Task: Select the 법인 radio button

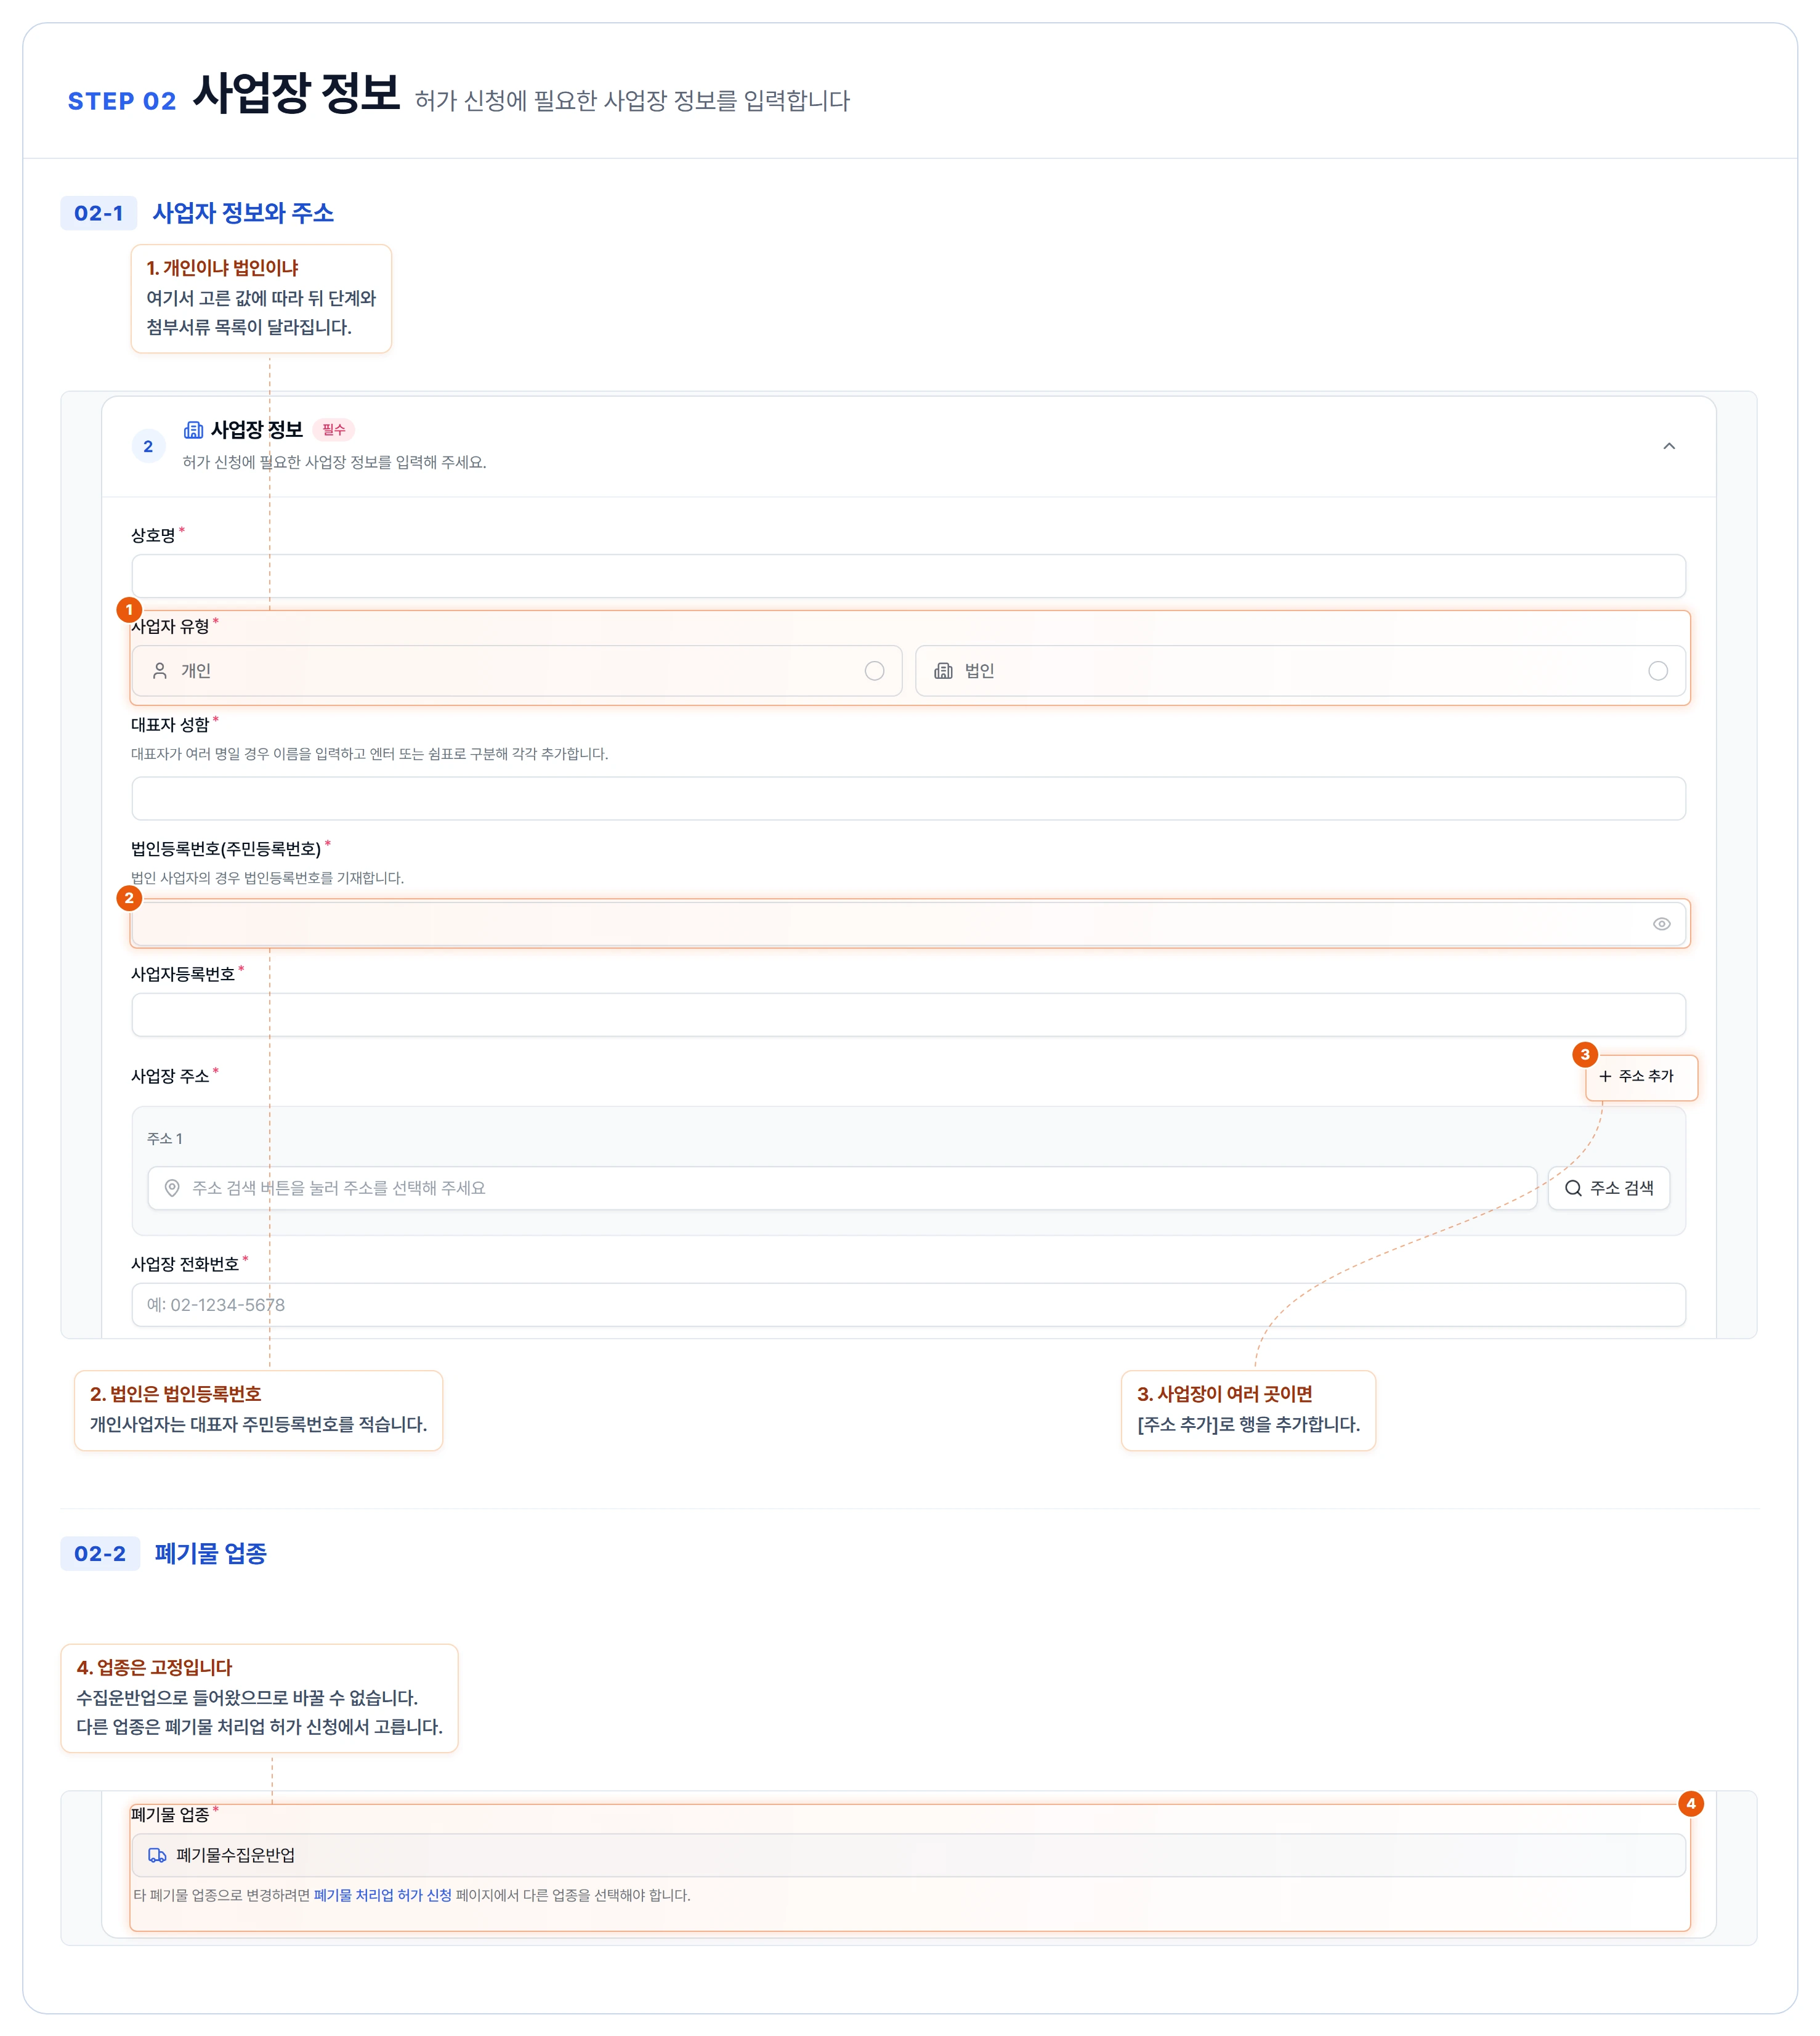Action: [x=1658, y=671]
